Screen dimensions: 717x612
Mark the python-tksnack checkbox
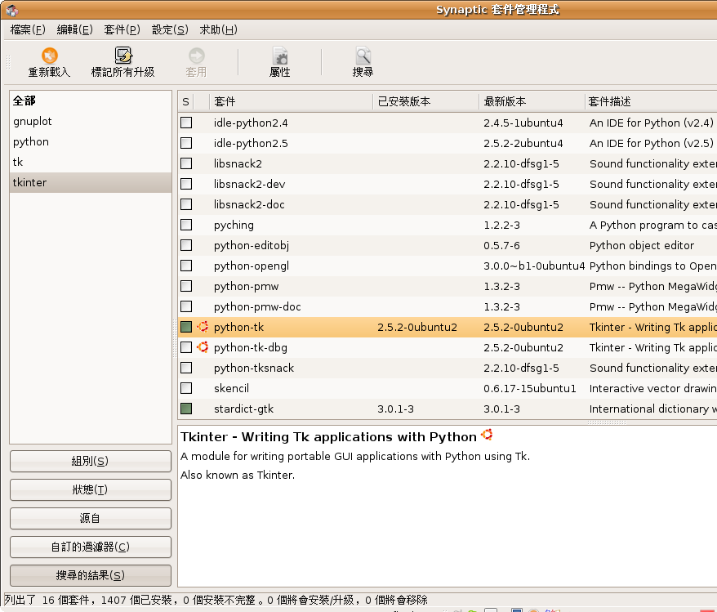coord(186,368)
